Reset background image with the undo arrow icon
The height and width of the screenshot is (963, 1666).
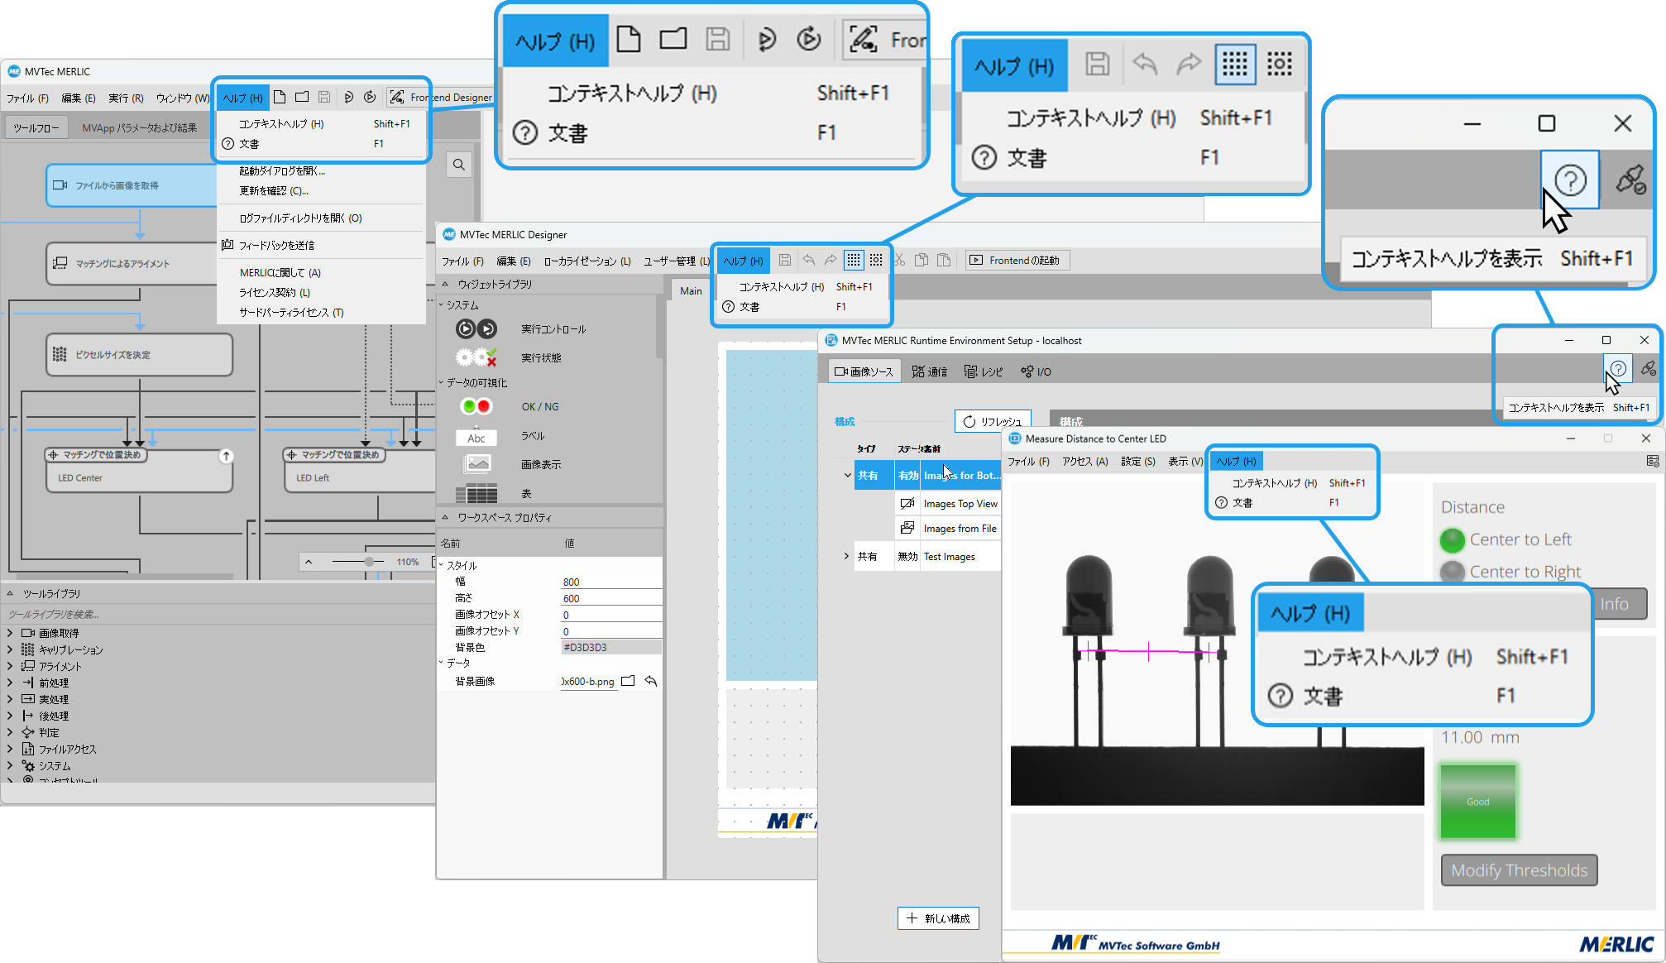click(x=651, y=681)
